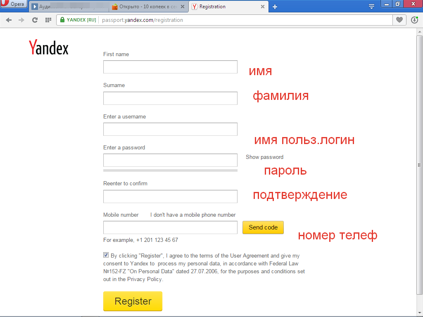423x317 pixels.
Task: Close the Registration tab
Action: pos(262,7)
